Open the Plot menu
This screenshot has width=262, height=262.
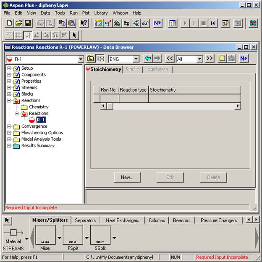click(86, 13)
